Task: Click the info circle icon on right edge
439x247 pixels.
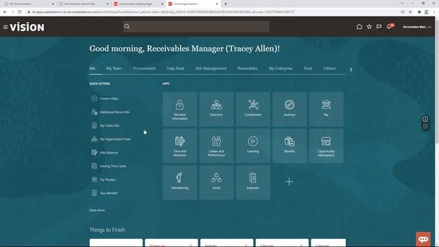Action: [425, 119]
